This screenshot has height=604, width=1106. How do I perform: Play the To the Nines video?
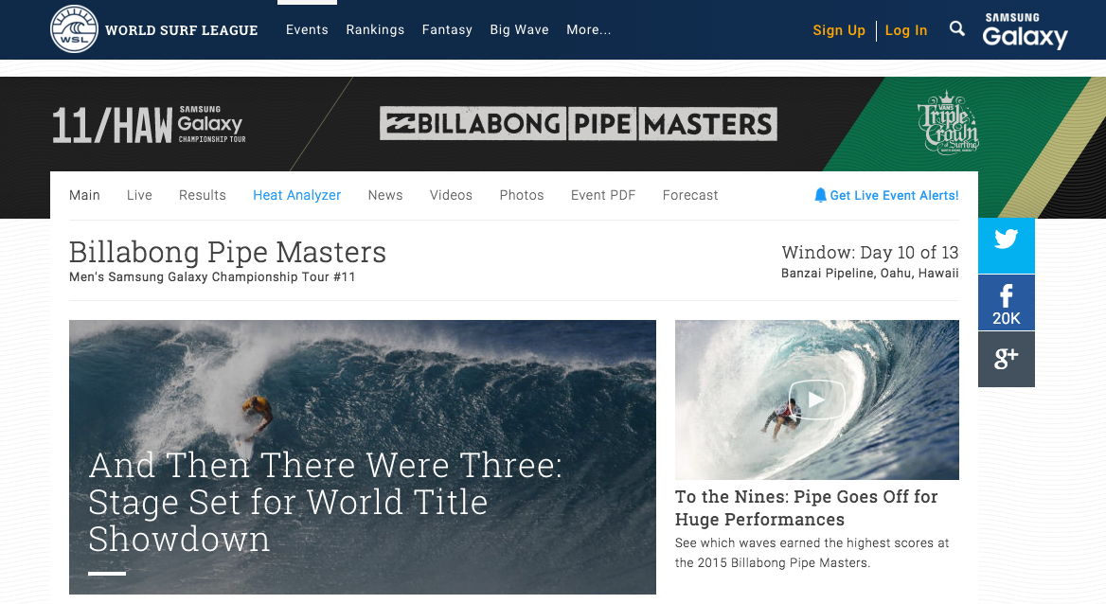[x=817, y=400]
